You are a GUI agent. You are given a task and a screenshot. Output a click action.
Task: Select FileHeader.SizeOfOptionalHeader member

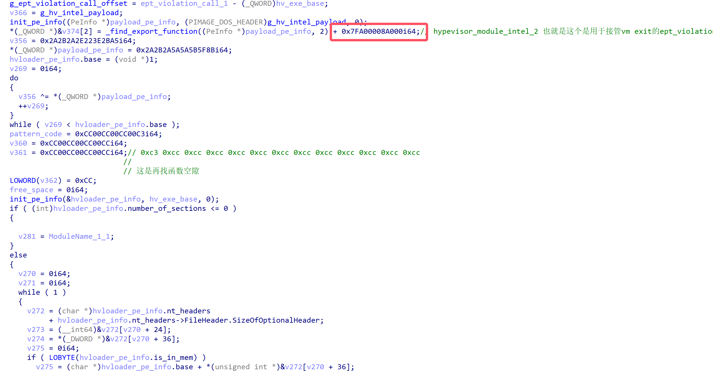click(x=252, y=320)
